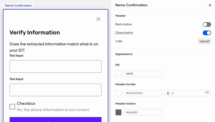Tick the Checkbox in the preview form
The image size is (215, 122).
pyautogui.click(x=12, y=107)
